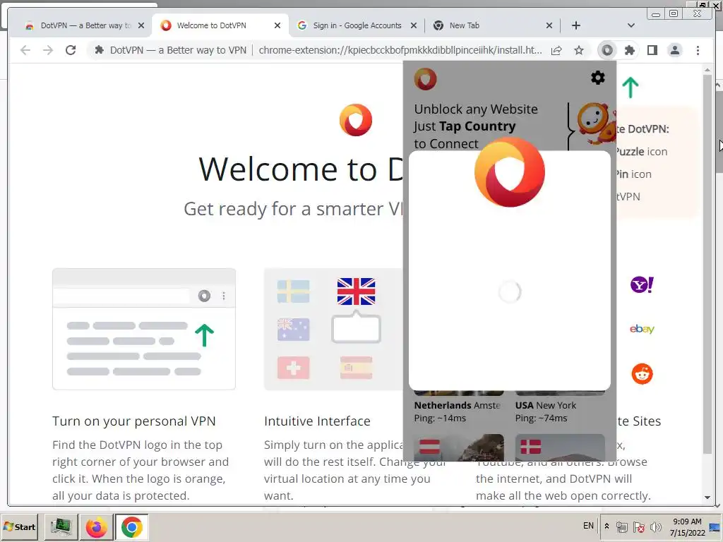Go forward to next page
Screen dimensions: 723x542
(x=48, y=50)
